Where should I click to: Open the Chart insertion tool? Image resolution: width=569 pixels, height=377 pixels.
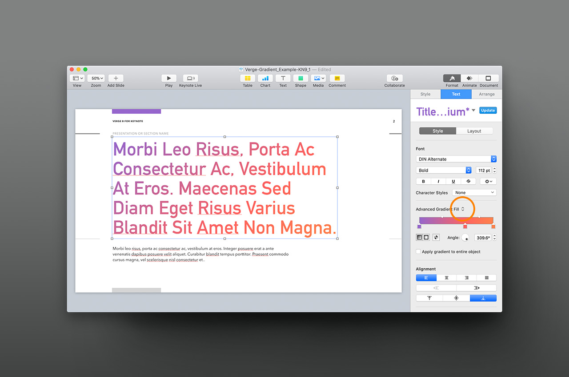click(x=265, y=78)
